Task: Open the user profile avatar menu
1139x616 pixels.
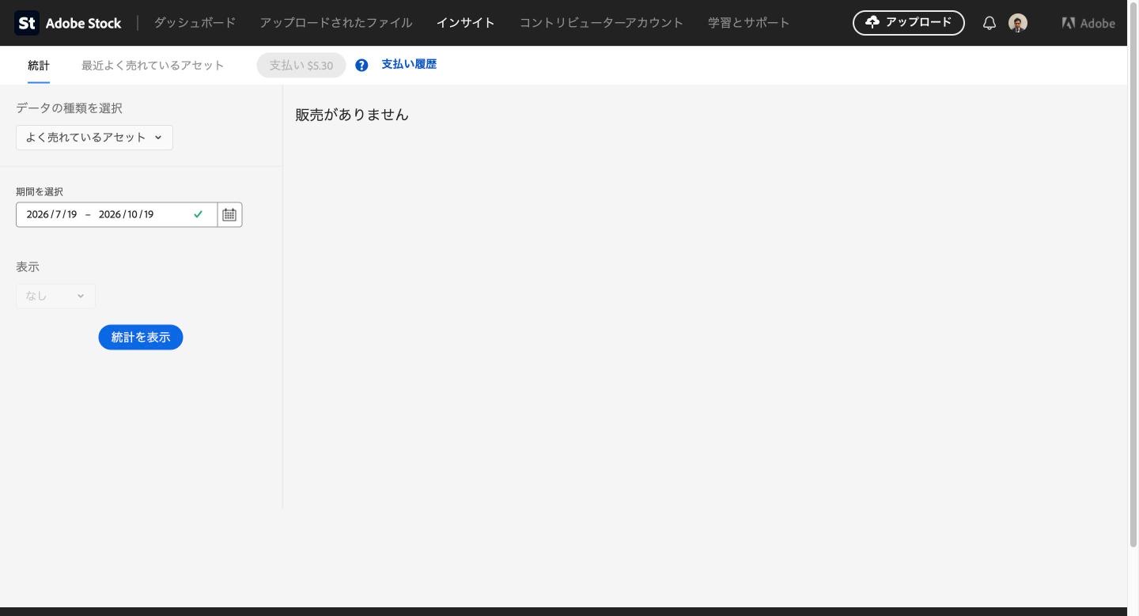Action: tap(1018, 23)
